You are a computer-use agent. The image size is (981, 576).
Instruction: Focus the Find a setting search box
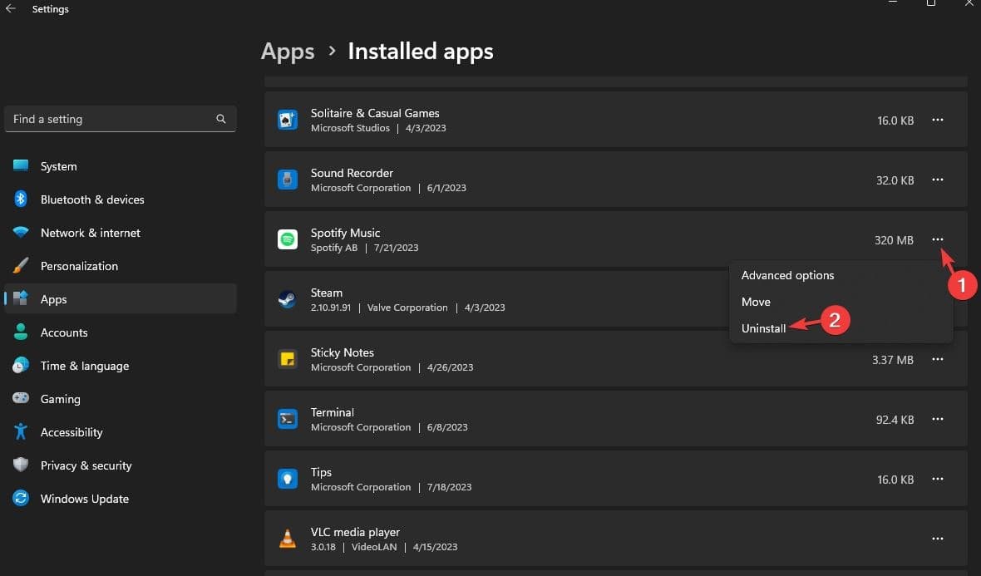coord(120,119)
